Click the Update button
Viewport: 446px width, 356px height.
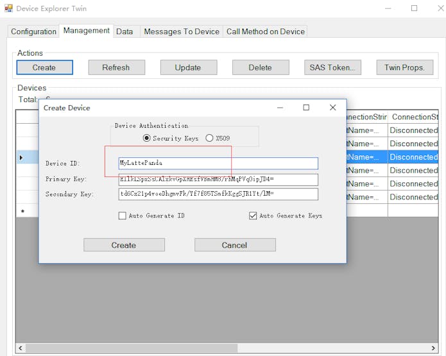189,67
